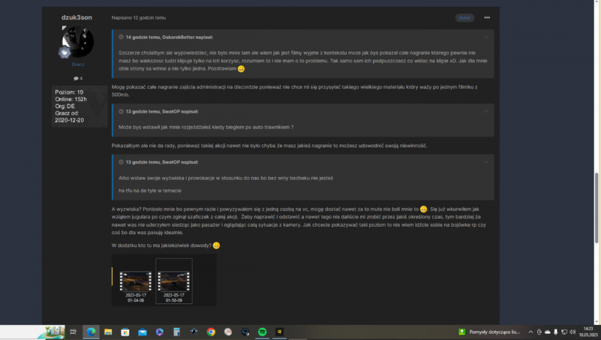Screen dimensions: 601x340
Task: Click the emoji after 'nie boli mnie to'
Action: click(424, 209)
